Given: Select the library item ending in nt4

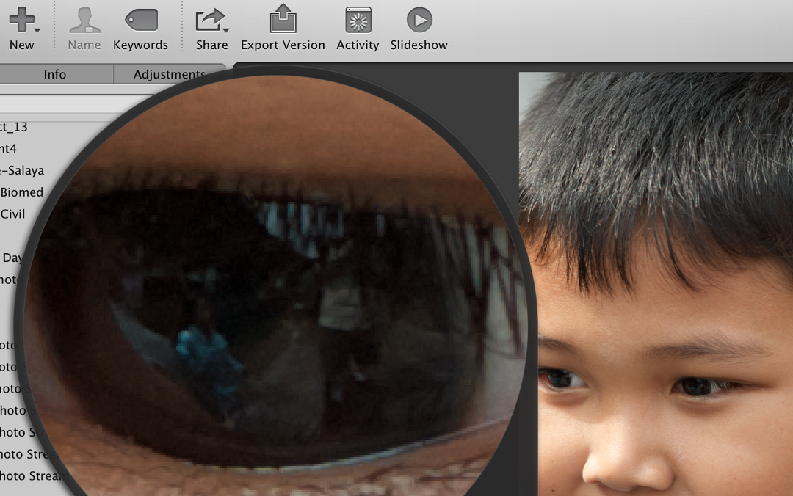Looking at the screenshot, I should pos(9,149).
